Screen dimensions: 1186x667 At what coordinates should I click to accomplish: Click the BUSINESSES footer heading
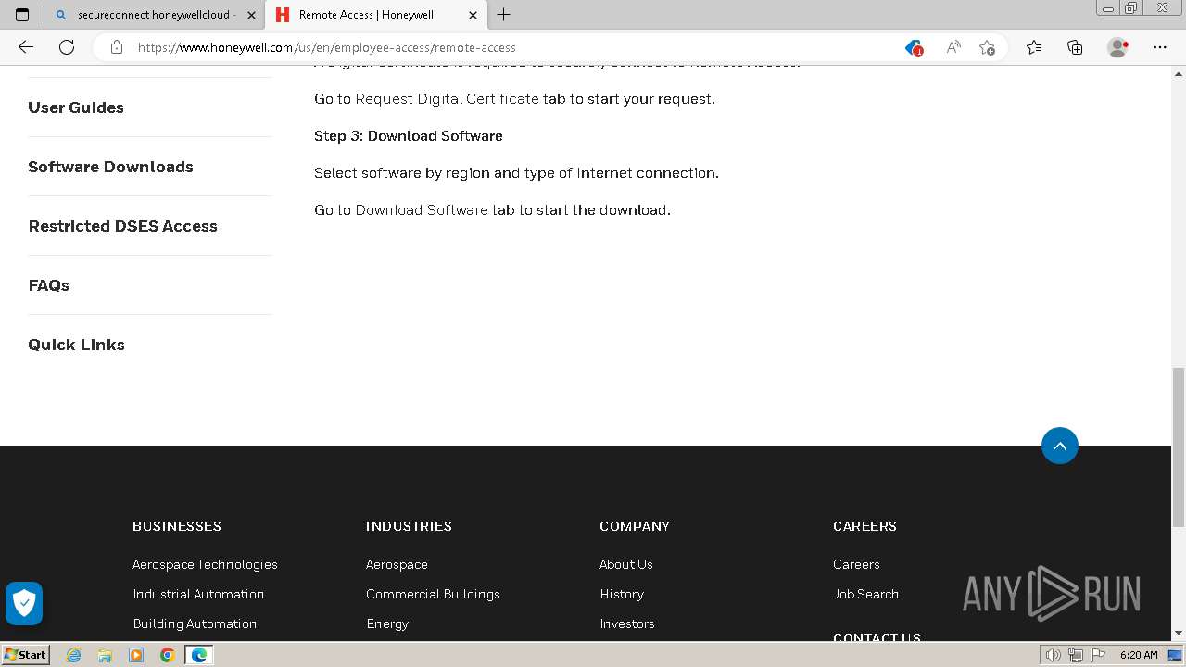click(x=177, y=526)
